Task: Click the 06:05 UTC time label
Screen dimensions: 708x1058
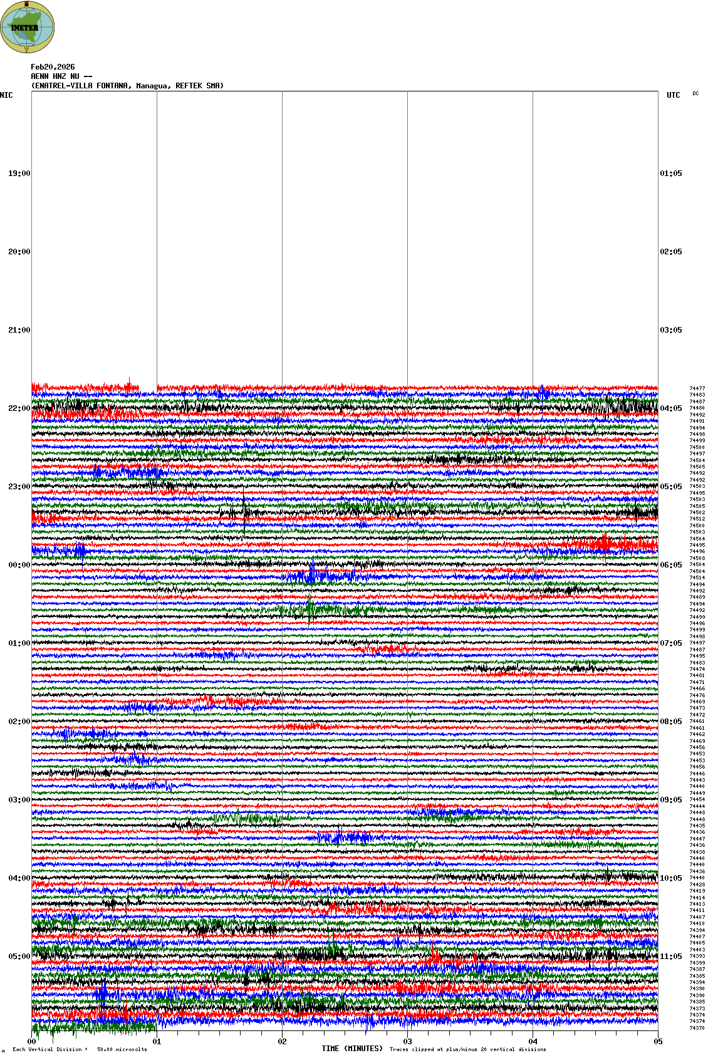Action: [x=670, y=565]
